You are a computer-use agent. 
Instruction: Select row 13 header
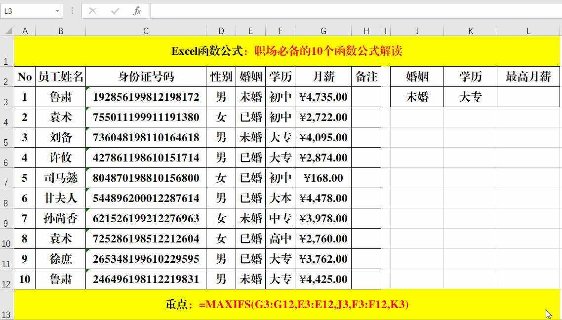(x=7, y=305)
